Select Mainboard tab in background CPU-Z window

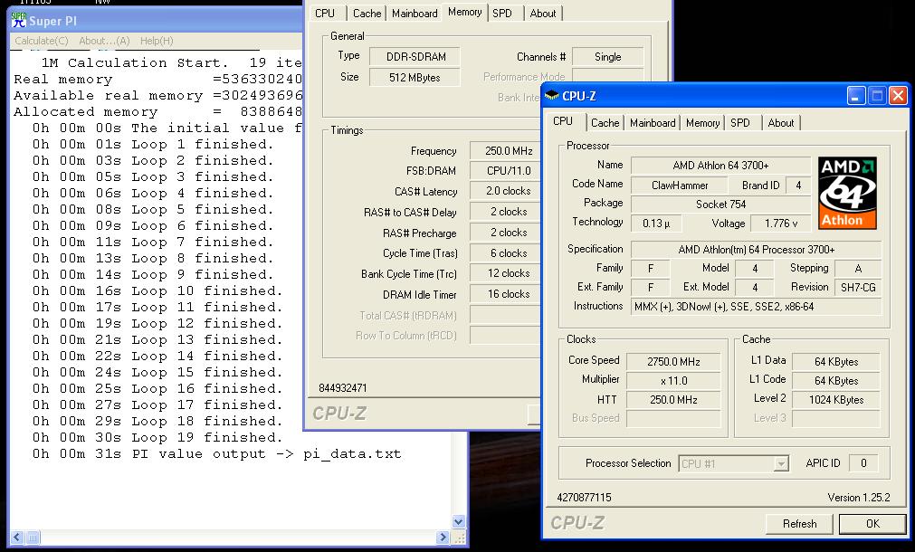415,13
